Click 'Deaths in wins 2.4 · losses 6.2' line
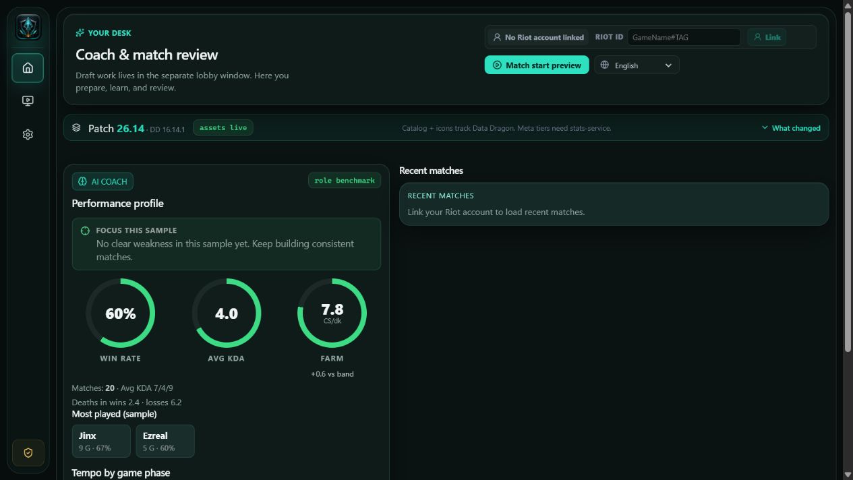Screen dimensions: 853x480 127,402
